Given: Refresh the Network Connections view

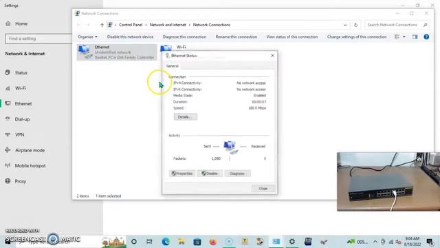Looking at the screenshot, I should click(355, 25).
